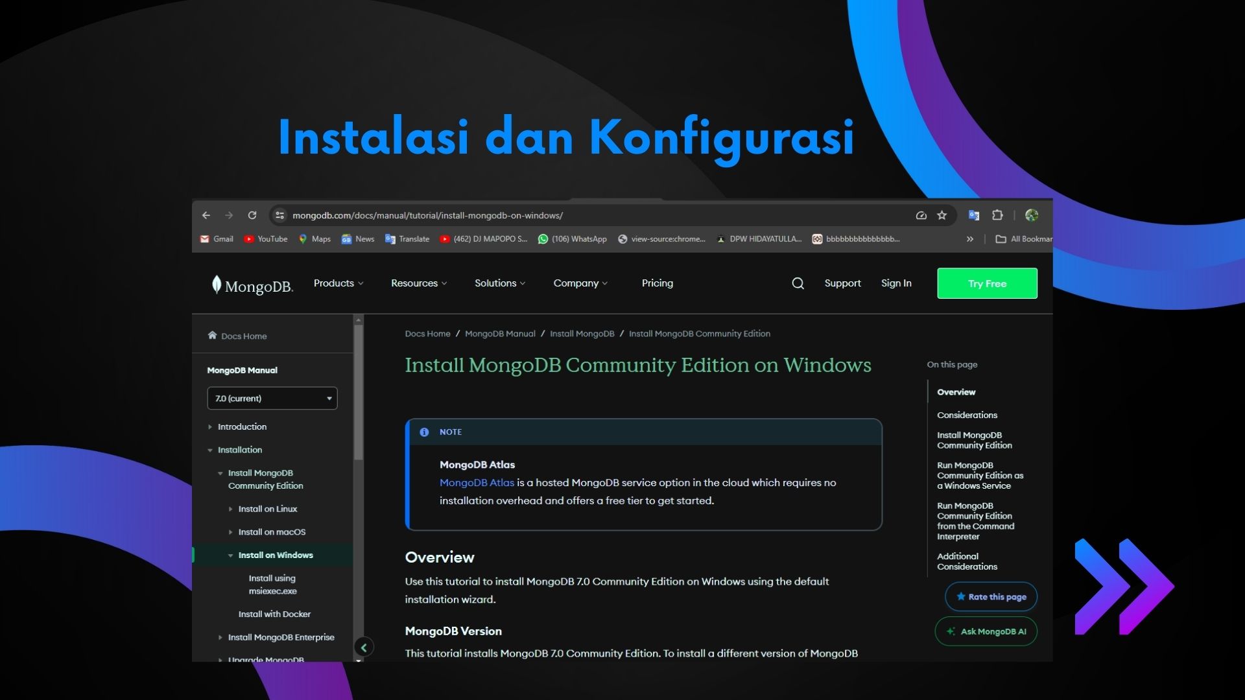The height and width of the screenshot is (700, 1245).
Task: Expand Install MongoDB Enterprise
Action: point(220,638)
